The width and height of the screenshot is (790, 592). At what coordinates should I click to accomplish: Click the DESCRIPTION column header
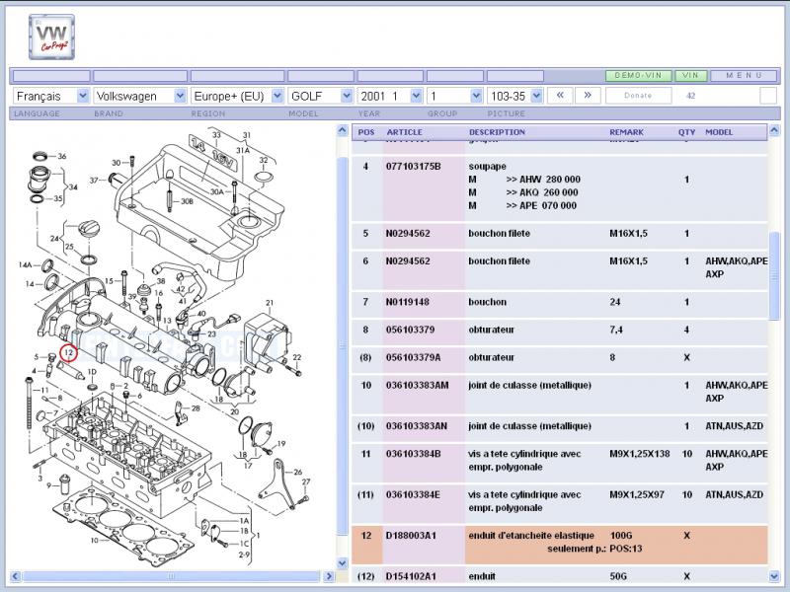point(498,132)
